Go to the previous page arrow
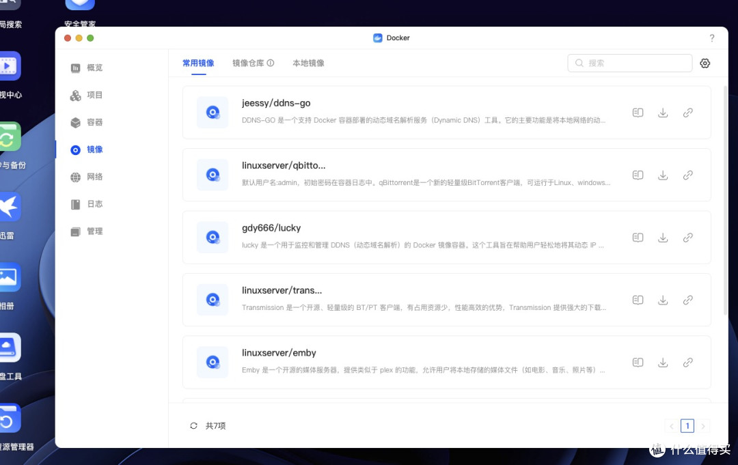This screenshot has height=465, width=738. [x=672, y=426]
